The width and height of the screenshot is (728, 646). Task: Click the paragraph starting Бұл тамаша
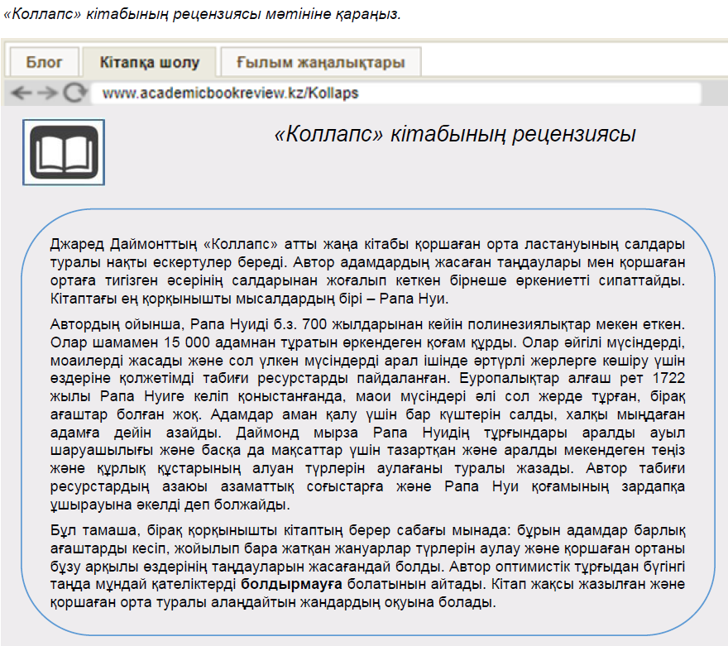click(x=367, y=566)
